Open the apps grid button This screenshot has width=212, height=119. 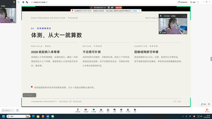tap(135, 110)
